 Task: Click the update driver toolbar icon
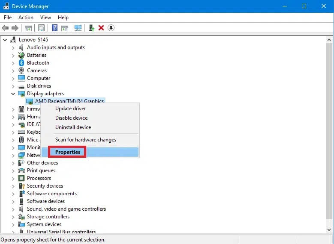click(x=91, y=28)
